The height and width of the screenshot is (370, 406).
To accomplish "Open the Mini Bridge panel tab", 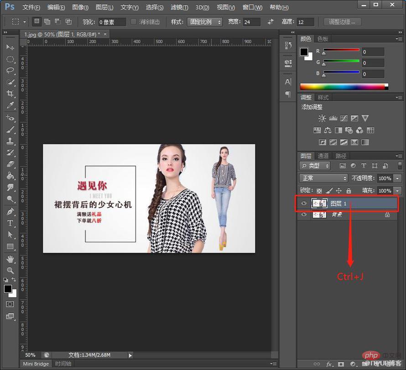I will [36, 364].
